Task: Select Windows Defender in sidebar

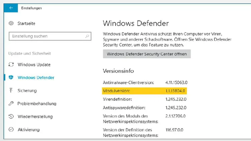Action: coord(36,78)
